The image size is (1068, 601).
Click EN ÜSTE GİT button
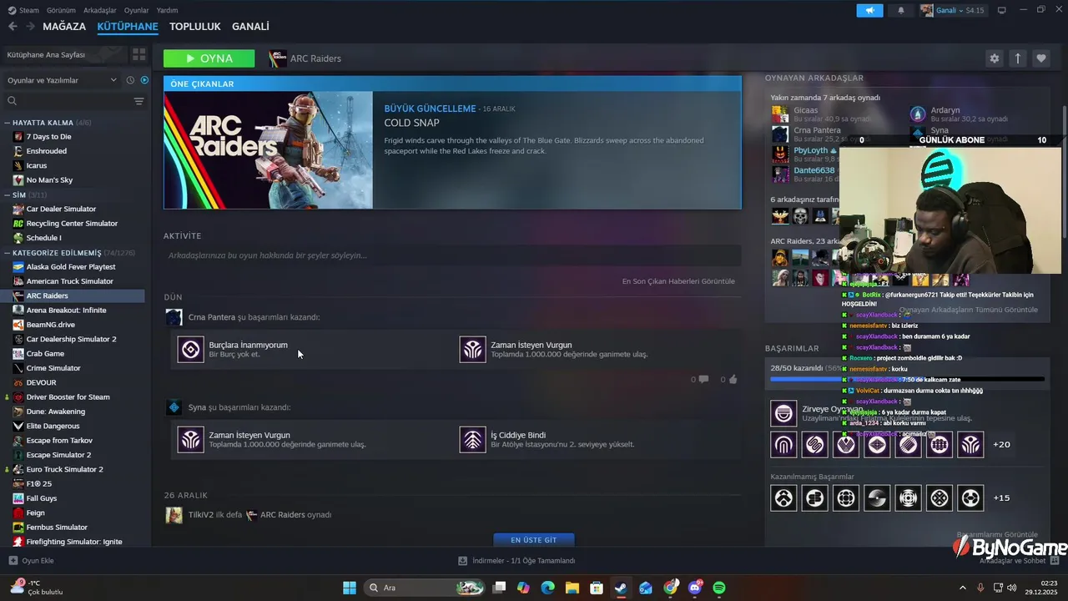click(x=534, y=540)
